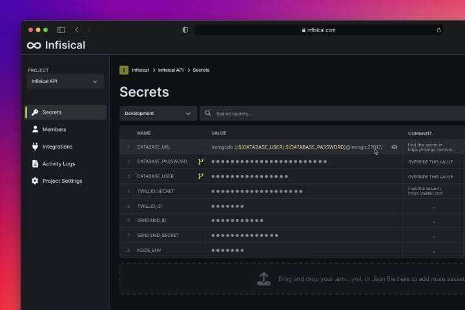Click the Integrations plug icon
This screenshot has height=310, width=465.
click(x=35, y=147)
